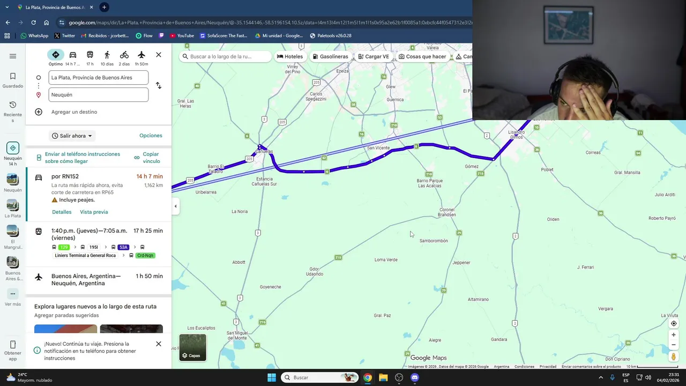Open the La Plata recent place thumbnail
686x386 pixels.
(x=13, y=209)
